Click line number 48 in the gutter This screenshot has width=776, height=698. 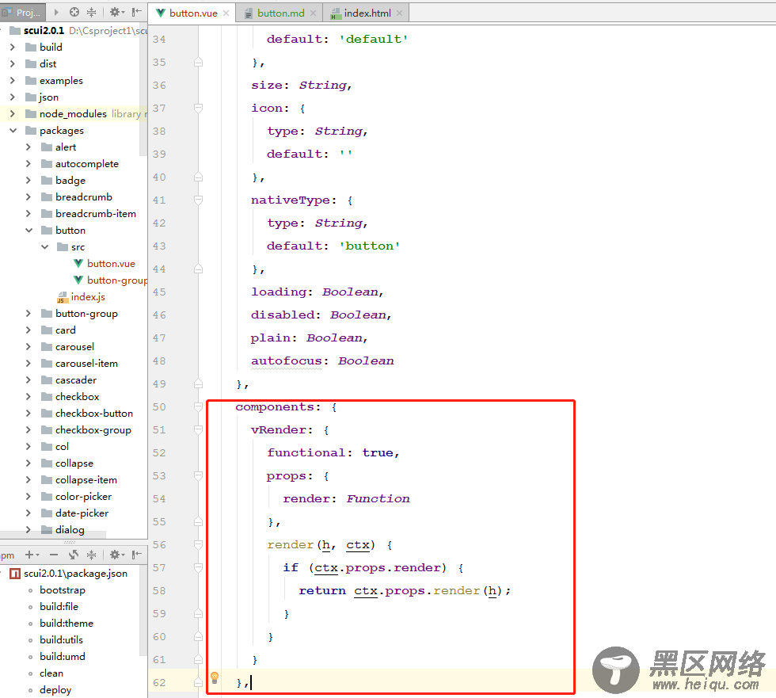point(159,360)
